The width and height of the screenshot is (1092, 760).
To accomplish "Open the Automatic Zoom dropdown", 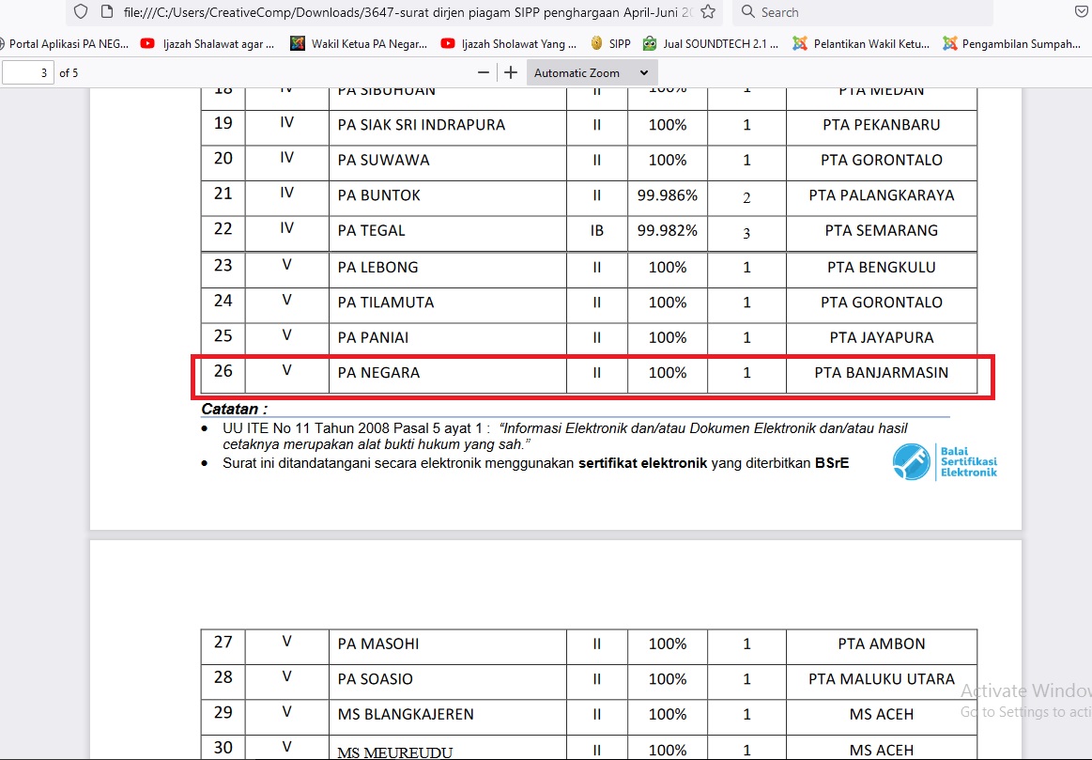I will [x=592, y=72].
